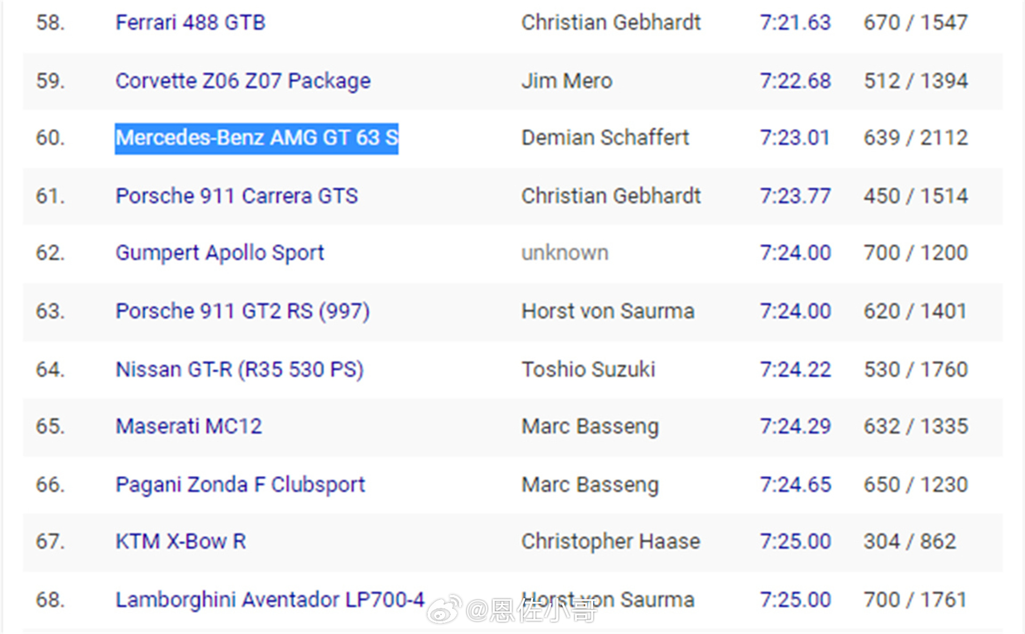
Task: Click highlighted Mercedes-Benz AMG GT 63 S
Action: click(257, 138)
